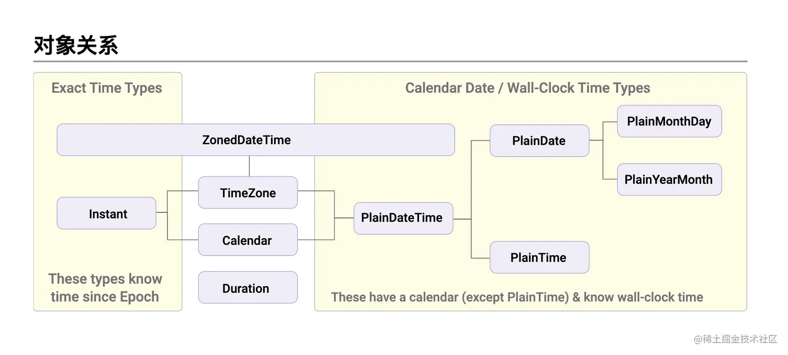The height and width of the screenshot is (355, 788).
Task: Click the horizontal divider under the title
Action: [390, 61]
